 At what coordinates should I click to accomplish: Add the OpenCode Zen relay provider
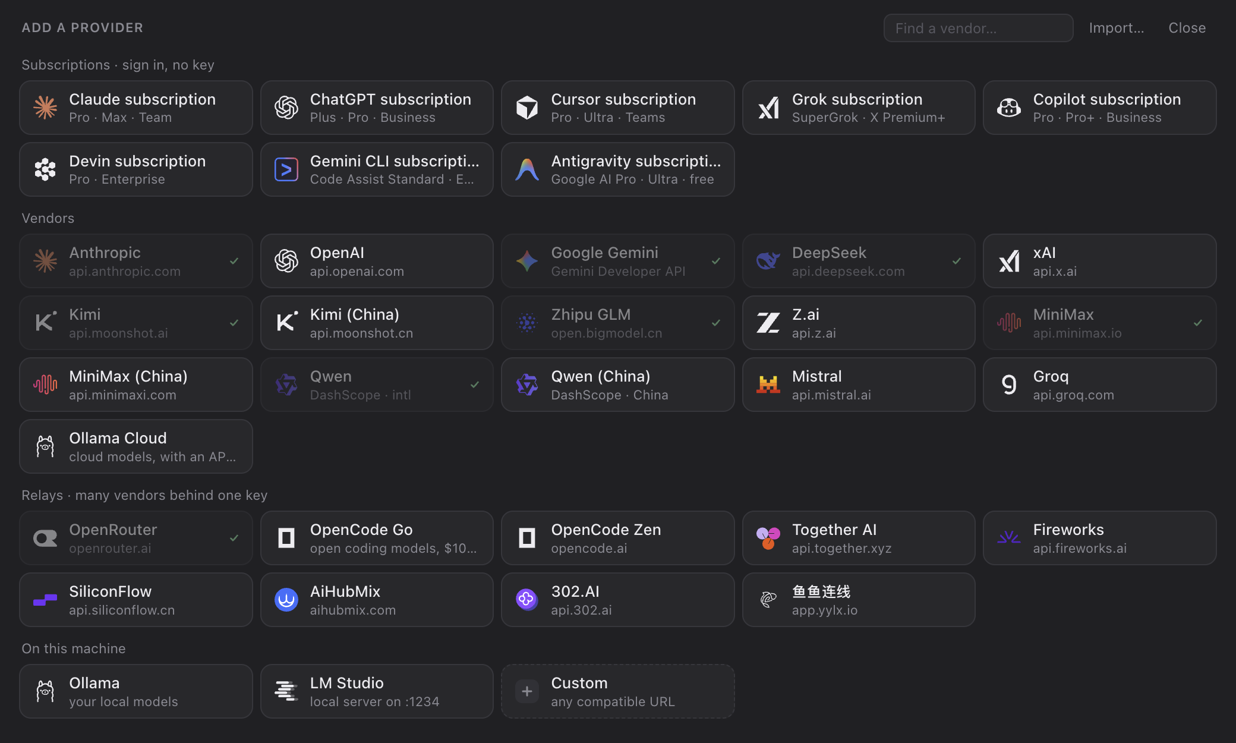point(617,538)
